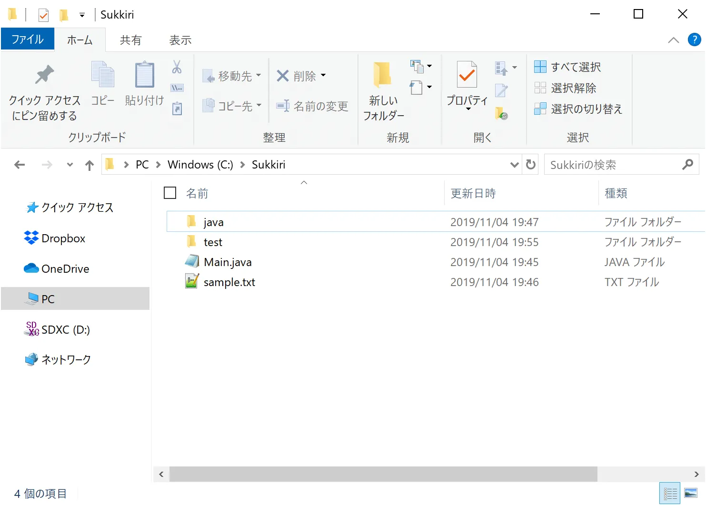Select ネットワーク in navigation pane
Image resolution: width=706 pixels, height=505 pixels.
click(58, 359)
